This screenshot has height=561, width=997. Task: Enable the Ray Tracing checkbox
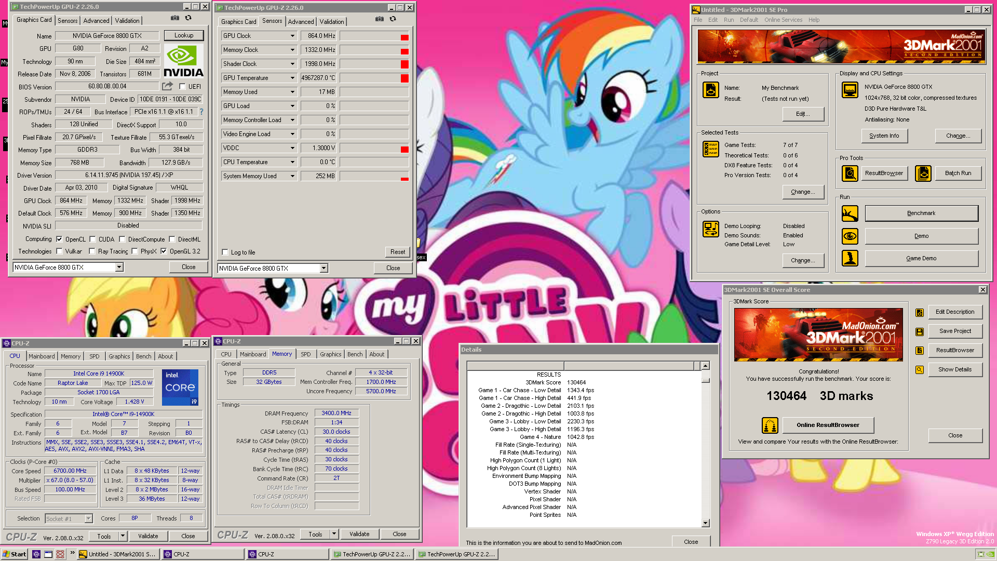(x=92, y=251)
